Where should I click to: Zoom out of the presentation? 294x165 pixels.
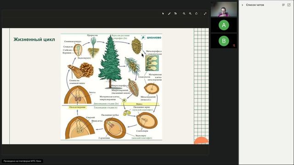click(x=190, y=13)
